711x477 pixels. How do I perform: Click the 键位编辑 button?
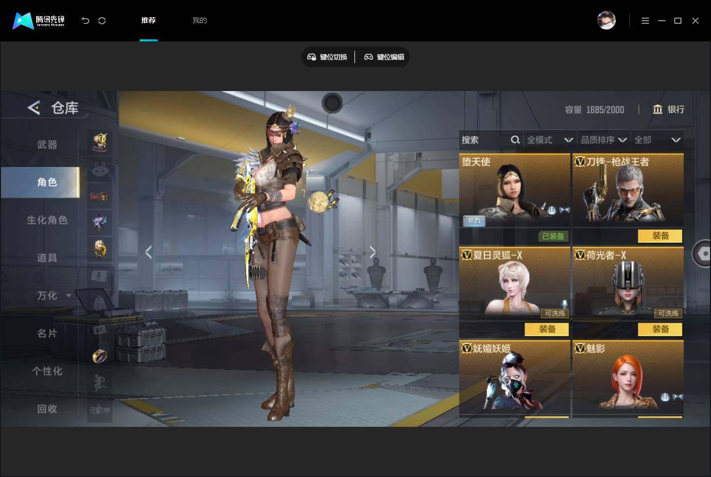[384, 57]
